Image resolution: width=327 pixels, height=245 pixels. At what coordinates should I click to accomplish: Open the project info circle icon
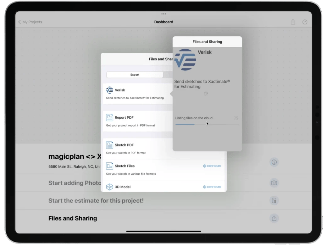274,162
